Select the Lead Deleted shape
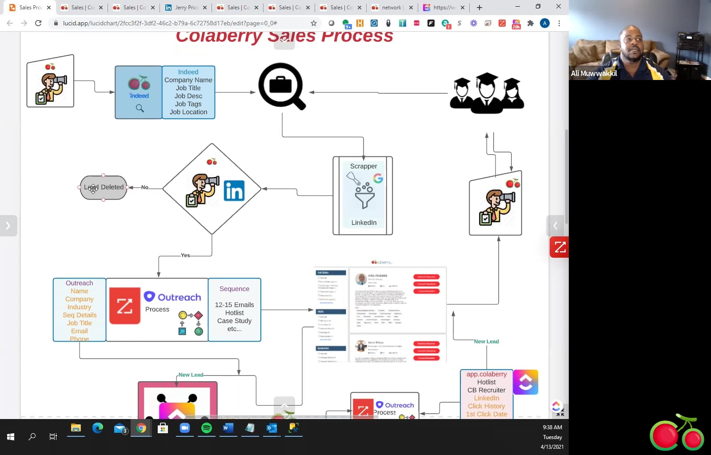711x455 pixels. click(x=104, y=188)
